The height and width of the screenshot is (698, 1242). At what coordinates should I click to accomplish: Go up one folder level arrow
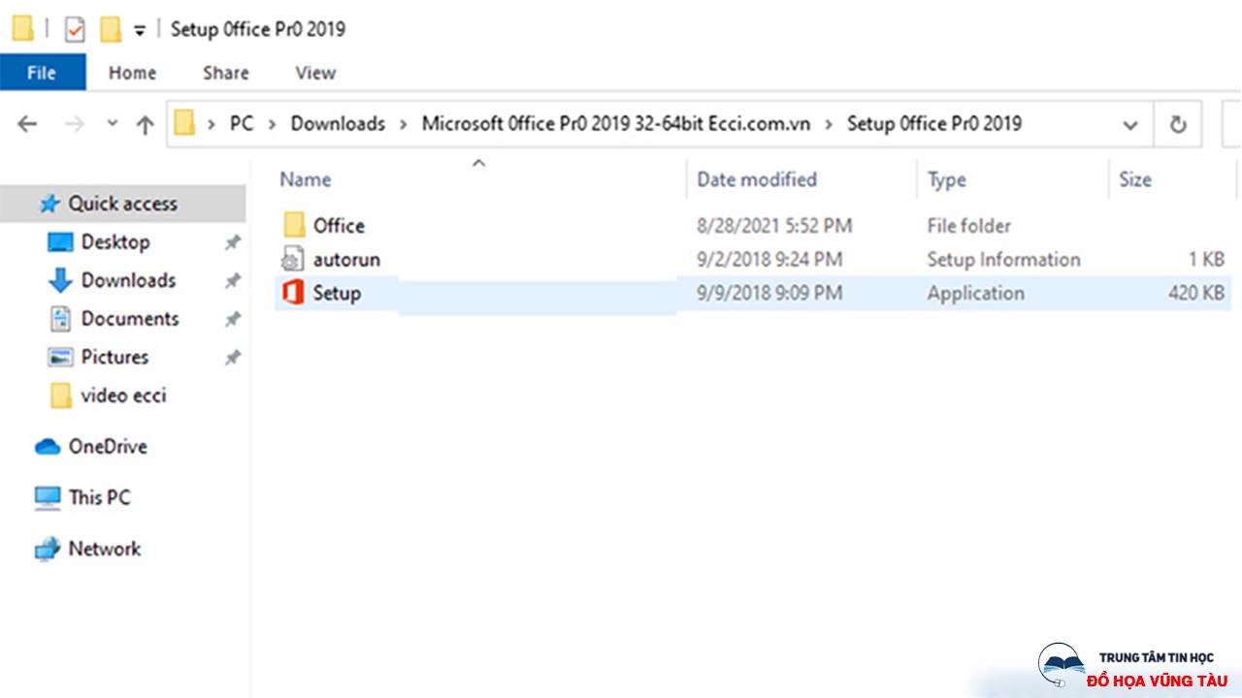click(146, 124)
